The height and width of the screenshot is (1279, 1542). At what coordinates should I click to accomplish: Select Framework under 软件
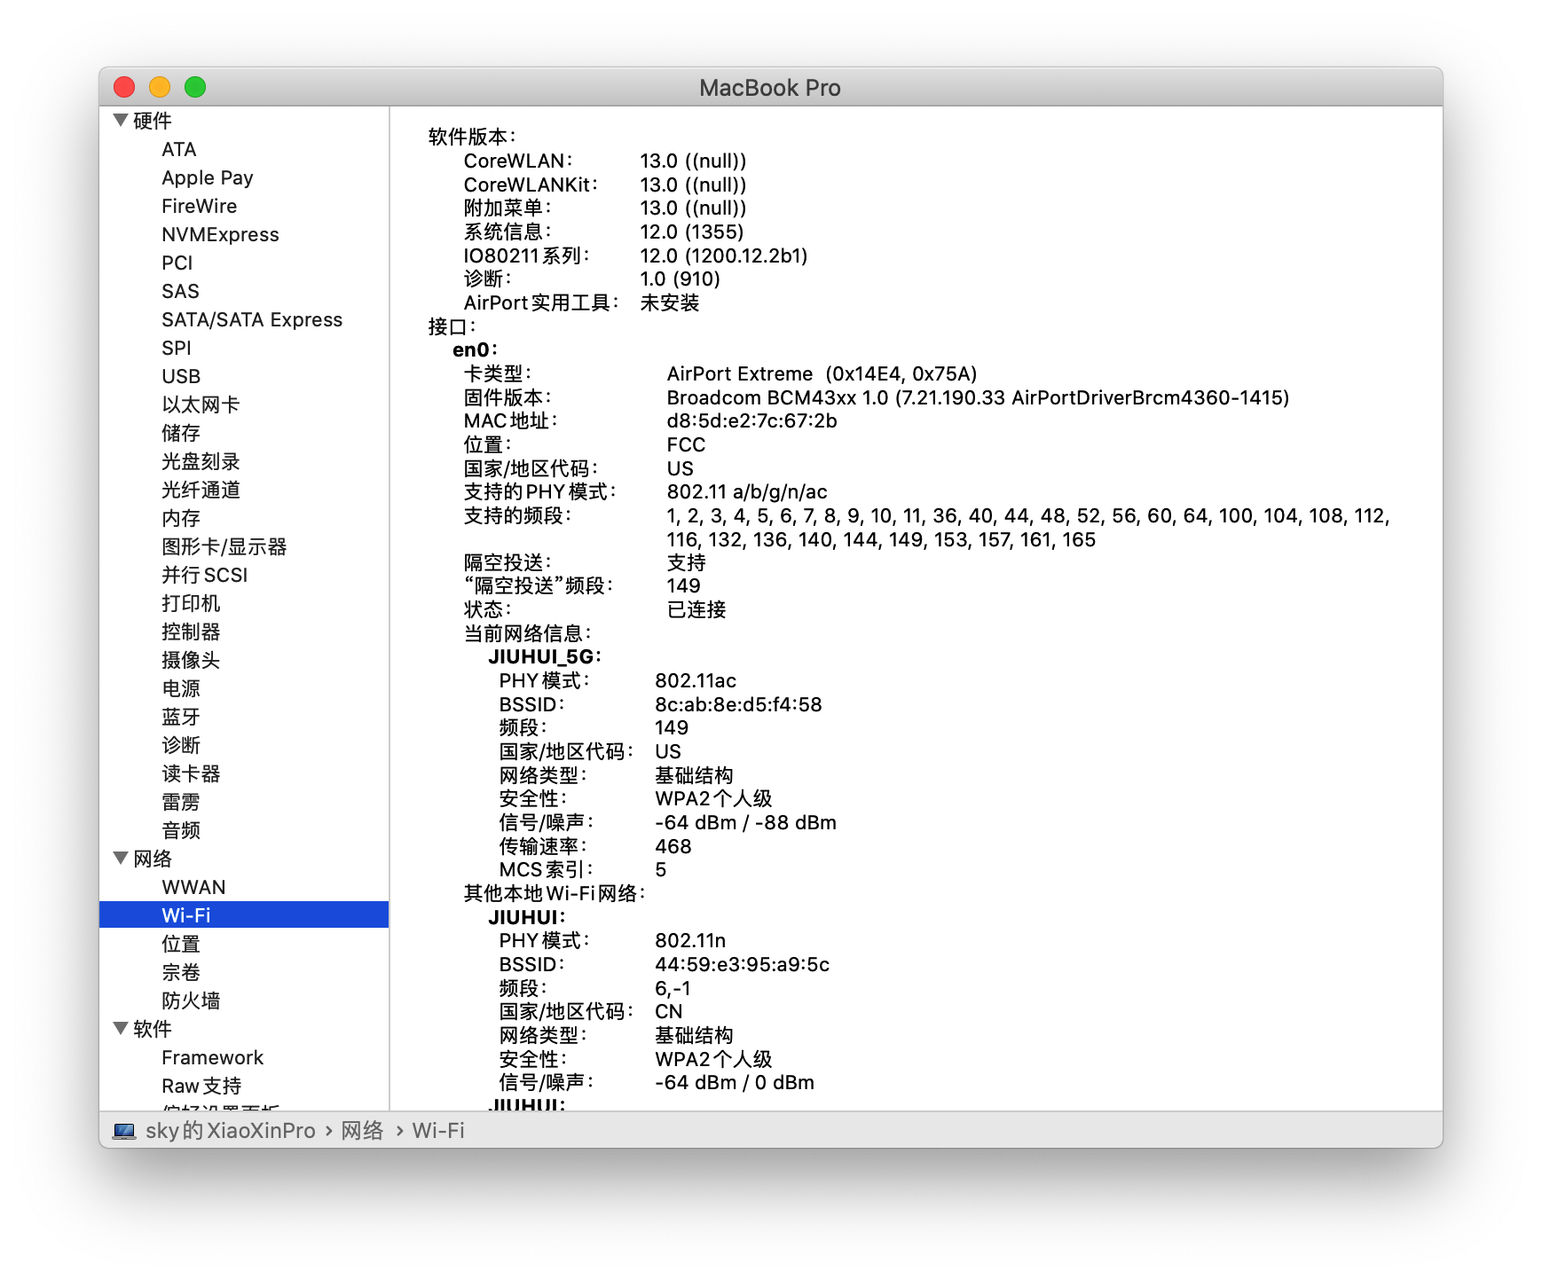pos(213,1057)
